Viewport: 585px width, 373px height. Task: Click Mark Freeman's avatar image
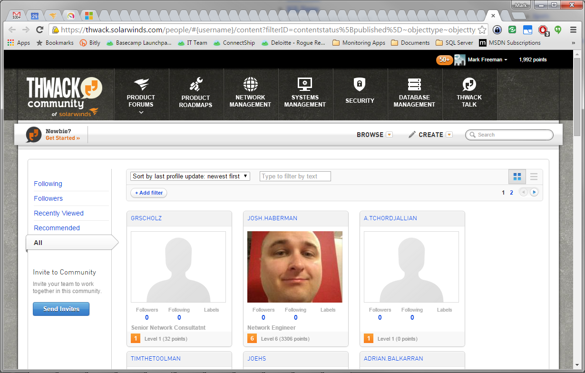pos(459,60)
